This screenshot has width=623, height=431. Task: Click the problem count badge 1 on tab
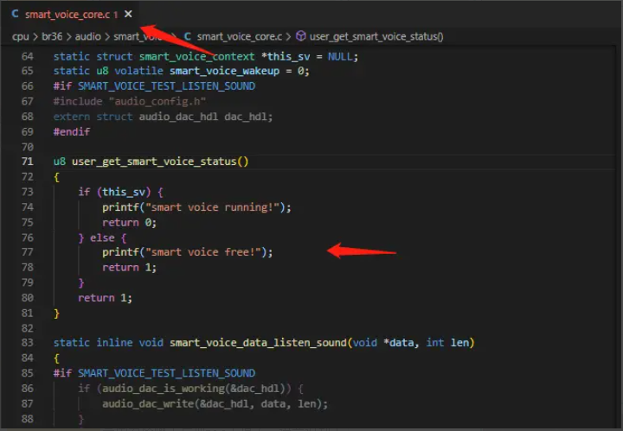(116, 15)
